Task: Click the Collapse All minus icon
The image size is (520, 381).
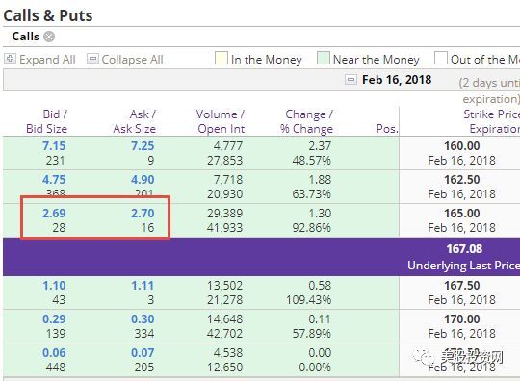Action: [92, 59]
